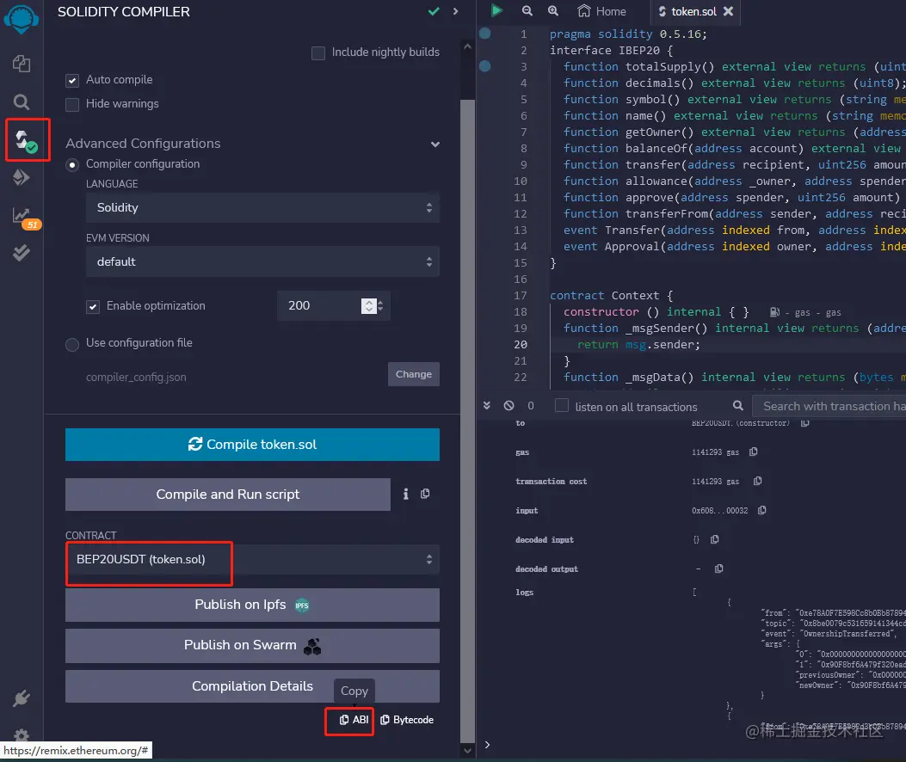Open the File explorer sidebar icon
The width and height of the screenshot is (906, 762).
[22, 64]
